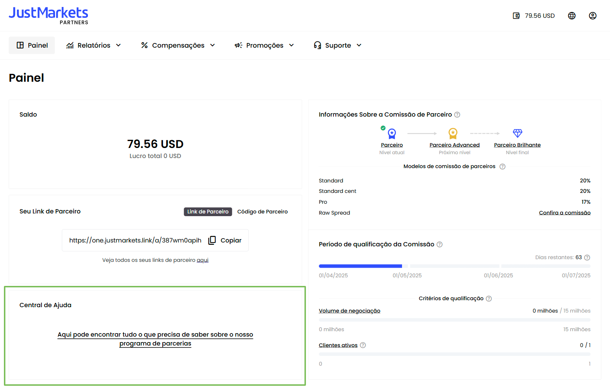Click the Relatórios chart icon
The width and height of the screenshot is (610, 392).
[x=70, y=45]
